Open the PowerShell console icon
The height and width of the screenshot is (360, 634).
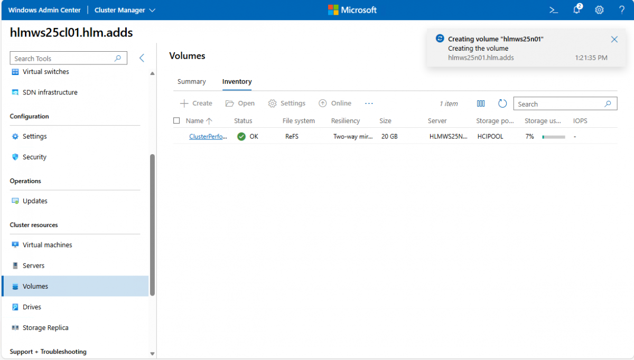coord(554,10)
